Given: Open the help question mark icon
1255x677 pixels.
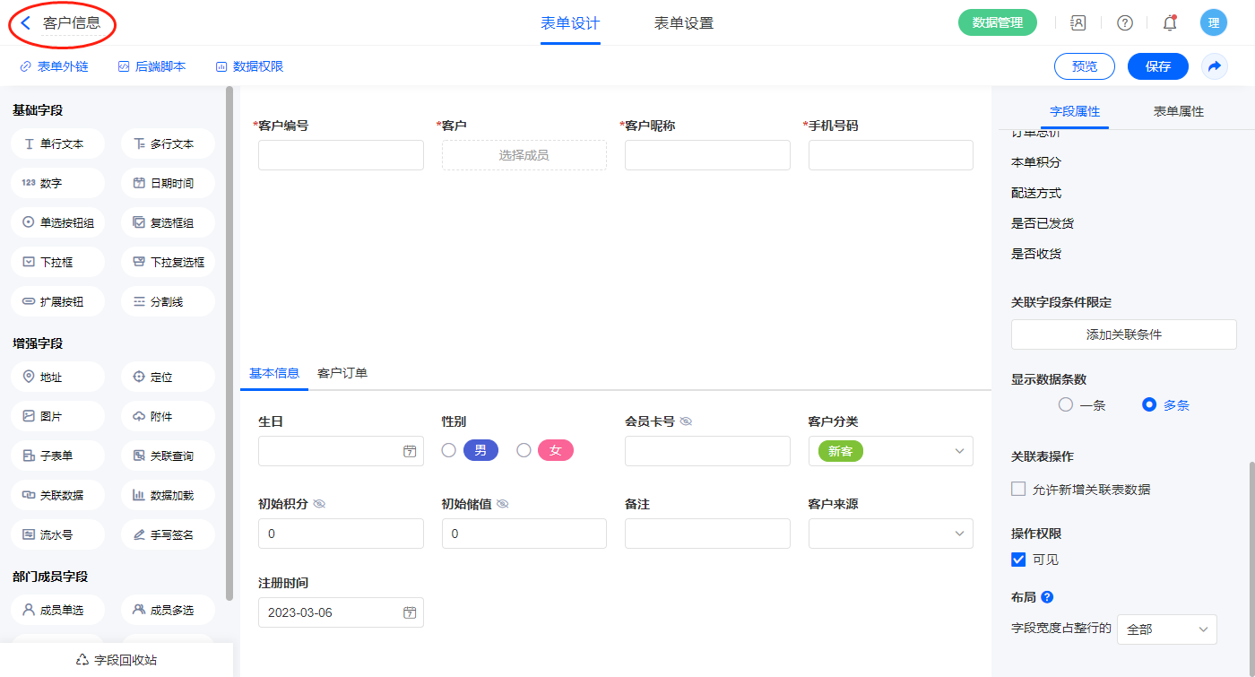Looking at the screenshot, I should point(1124,23).
